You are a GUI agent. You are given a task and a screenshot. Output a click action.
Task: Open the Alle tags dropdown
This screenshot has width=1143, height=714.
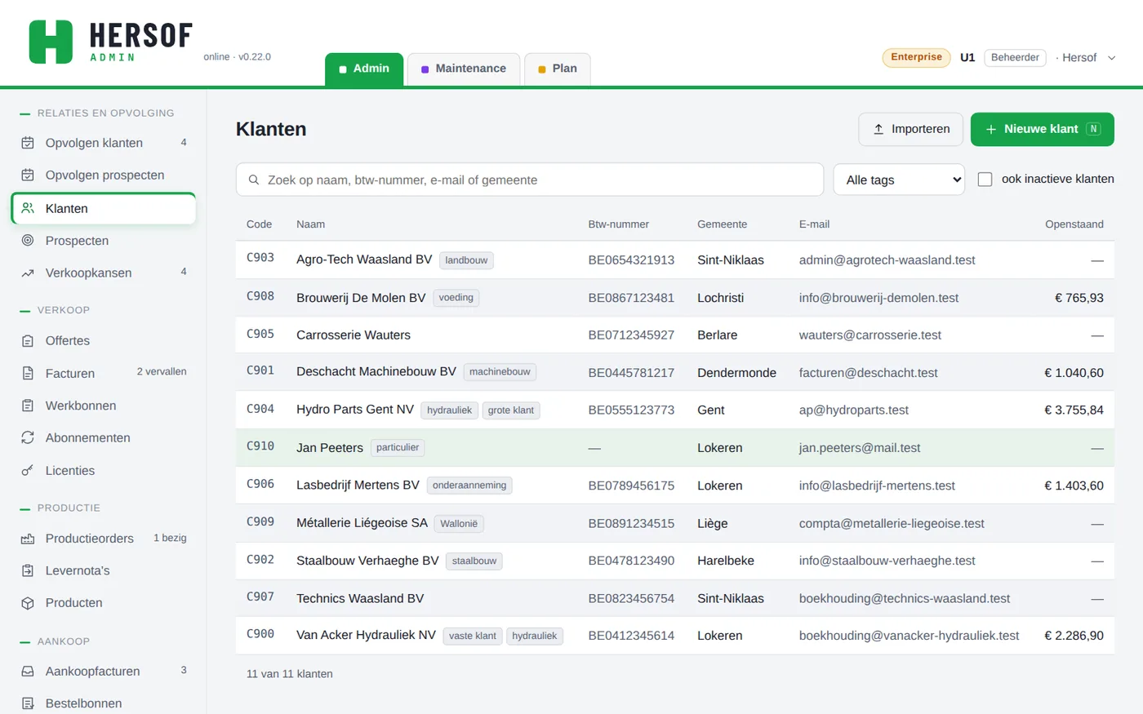[899, 180]
